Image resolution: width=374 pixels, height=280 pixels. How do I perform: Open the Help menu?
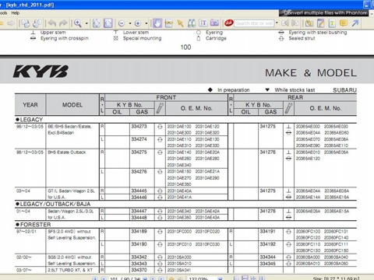click(x=16, y=13)
